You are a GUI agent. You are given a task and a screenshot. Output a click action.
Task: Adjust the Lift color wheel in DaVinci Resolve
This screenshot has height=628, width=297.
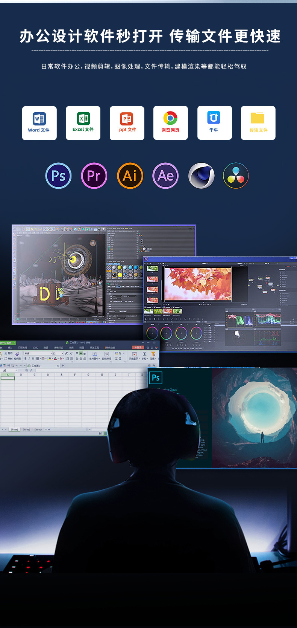[x=152, y=333]
